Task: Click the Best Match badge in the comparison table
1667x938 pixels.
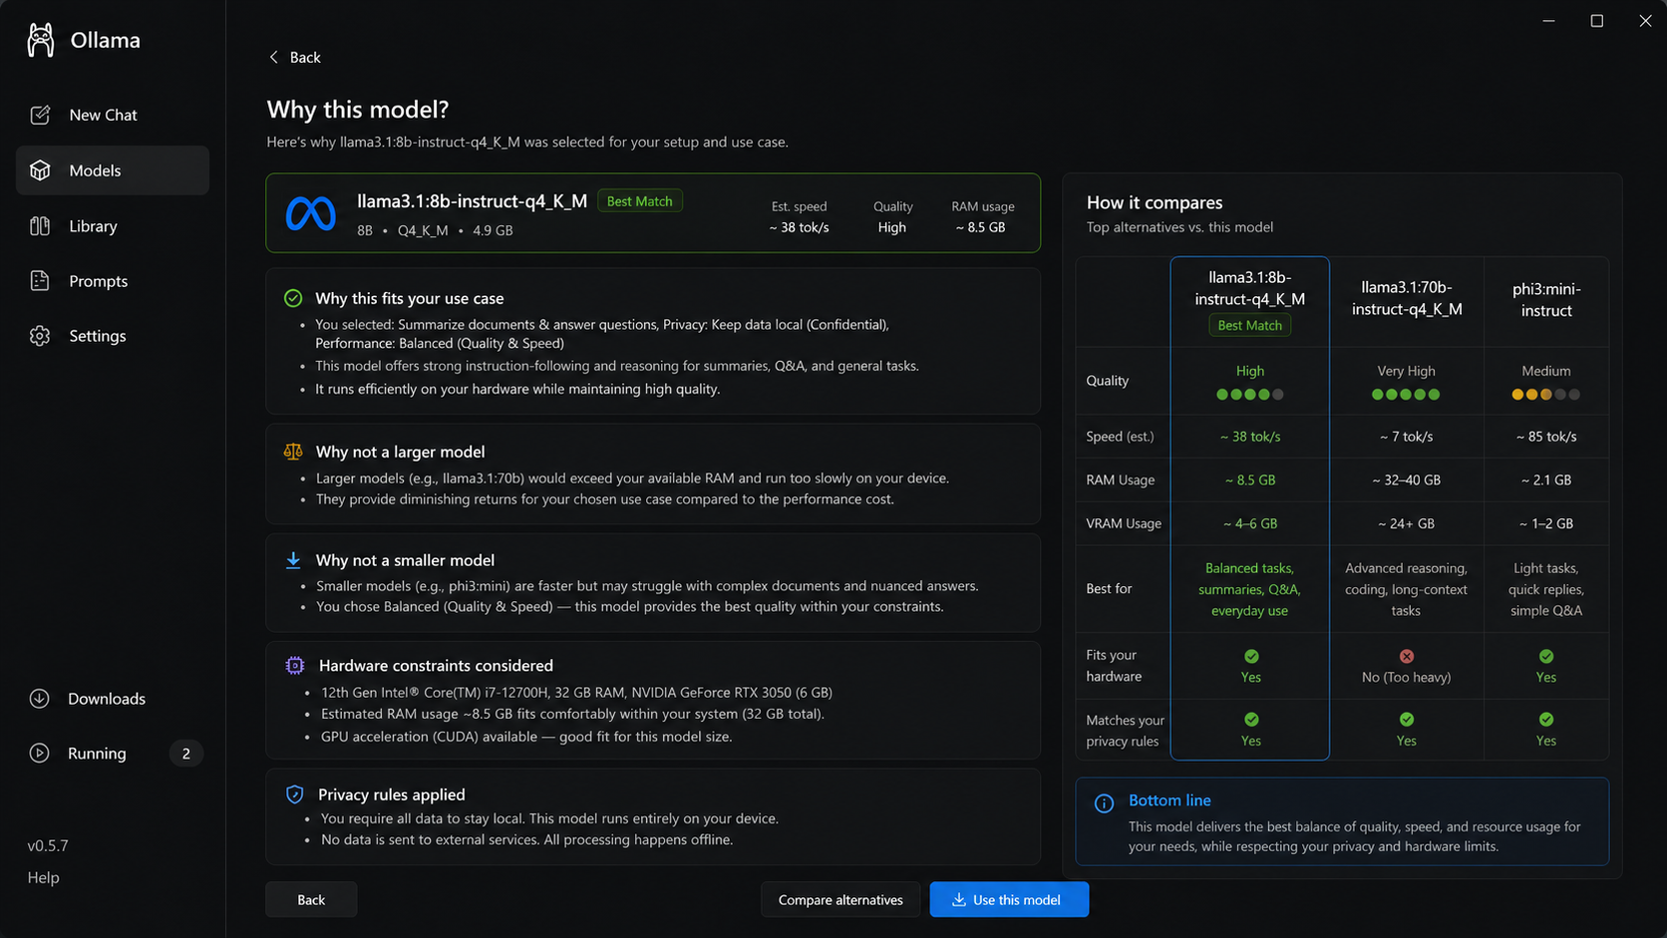Action: click(1250, 325)
